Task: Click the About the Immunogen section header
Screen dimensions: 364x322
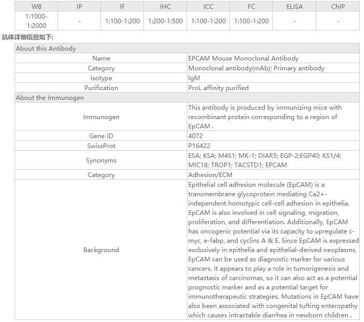Action: coord(50,98)
